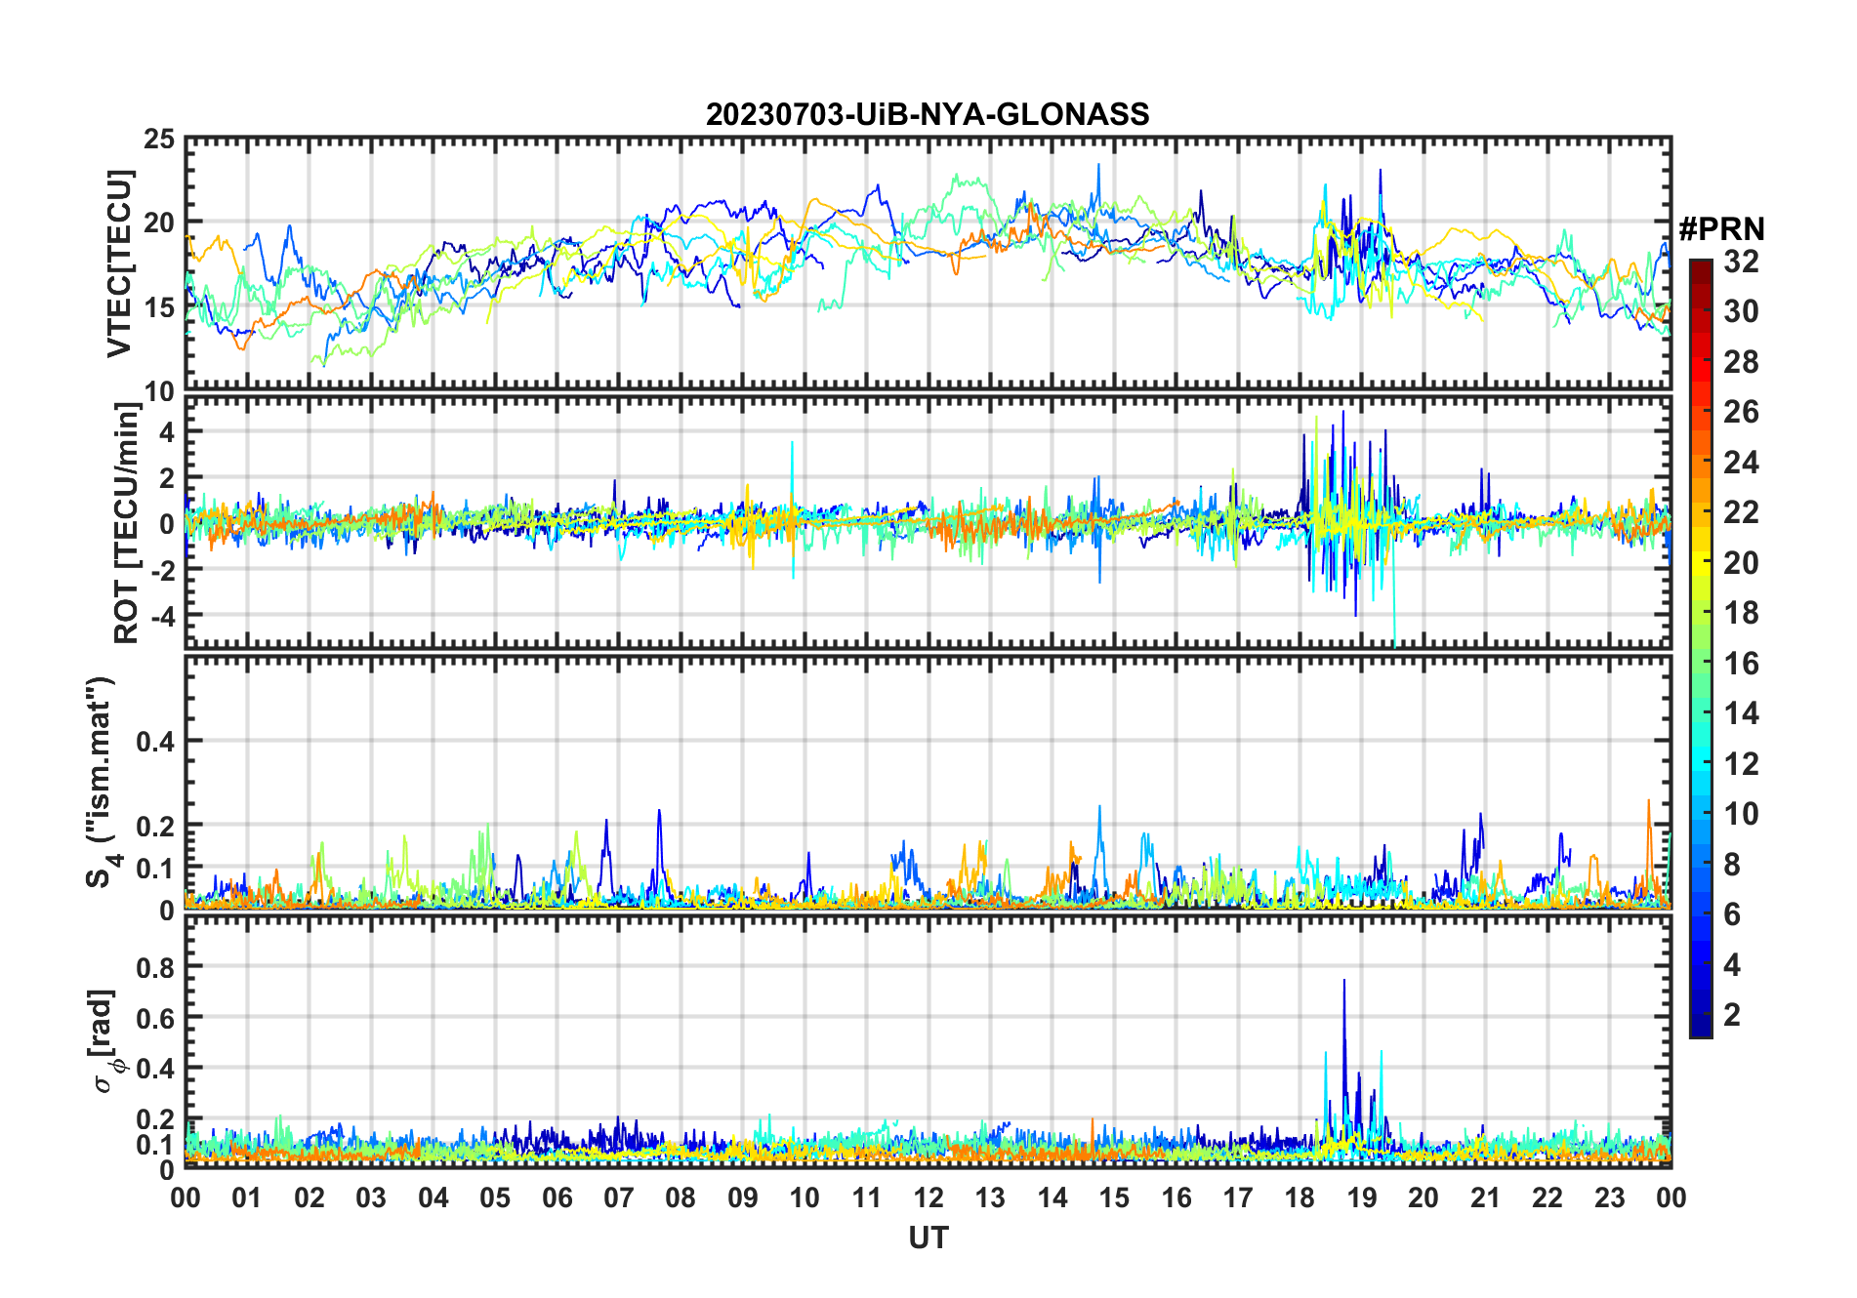Viewport: 1857px width, 1298px height.
Task: Click UT axis tick label 03
Action: (x=371, y=1197)
